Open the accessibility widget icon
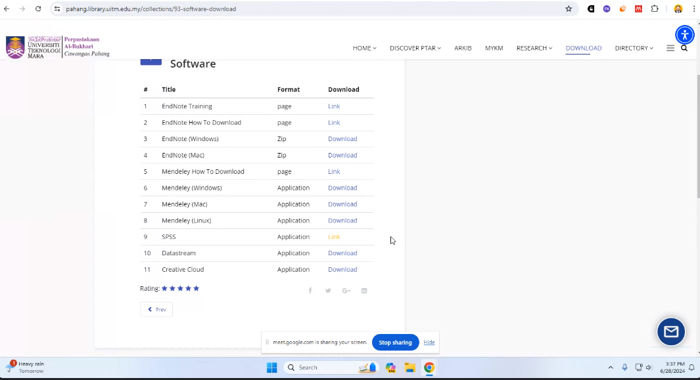 click(684, 35)
